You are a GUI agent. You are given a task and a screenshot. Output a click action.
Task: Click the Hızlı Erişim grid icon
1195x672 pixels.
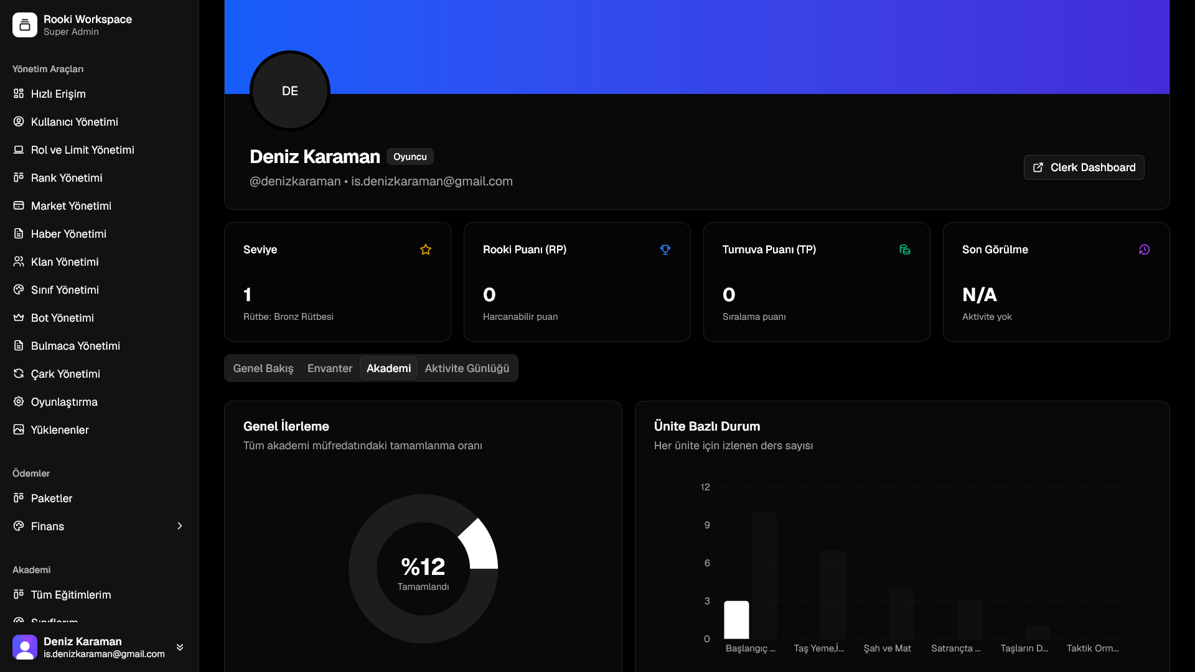click(19, 93)
